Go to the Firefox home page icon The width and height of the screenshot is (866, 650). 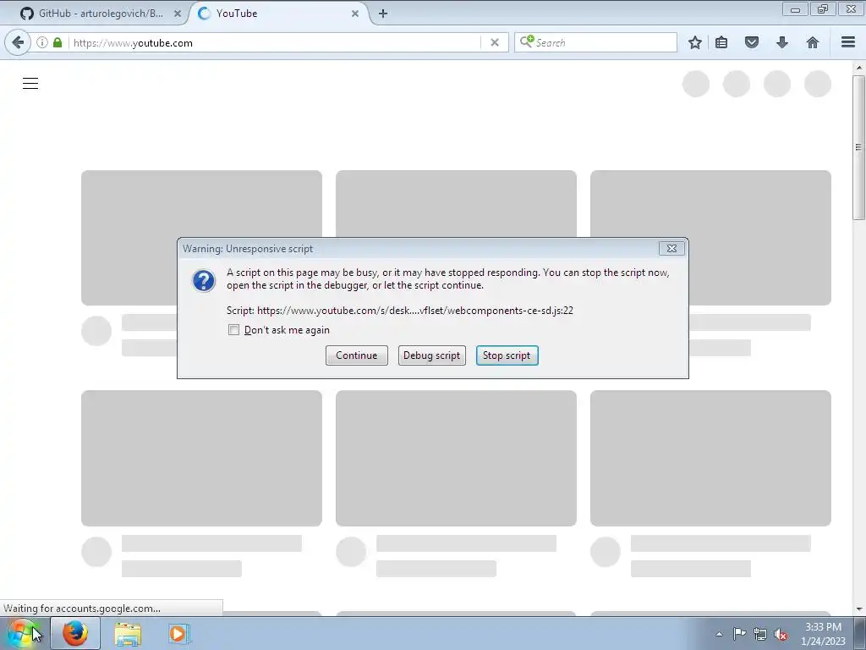coord(813,42)
